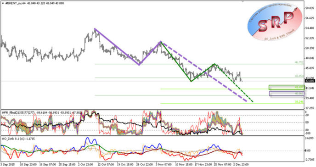
Task: Click the bright green 38.246 level label
Action: point(299,102)
